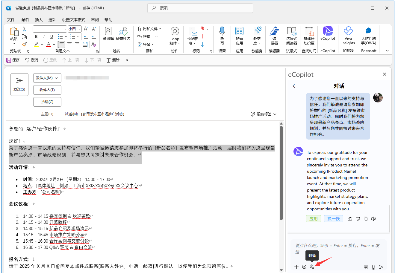Screen dimensions: 395x274
Task: Switch to the 设置文本格式 tab
Action: [73, 20]
